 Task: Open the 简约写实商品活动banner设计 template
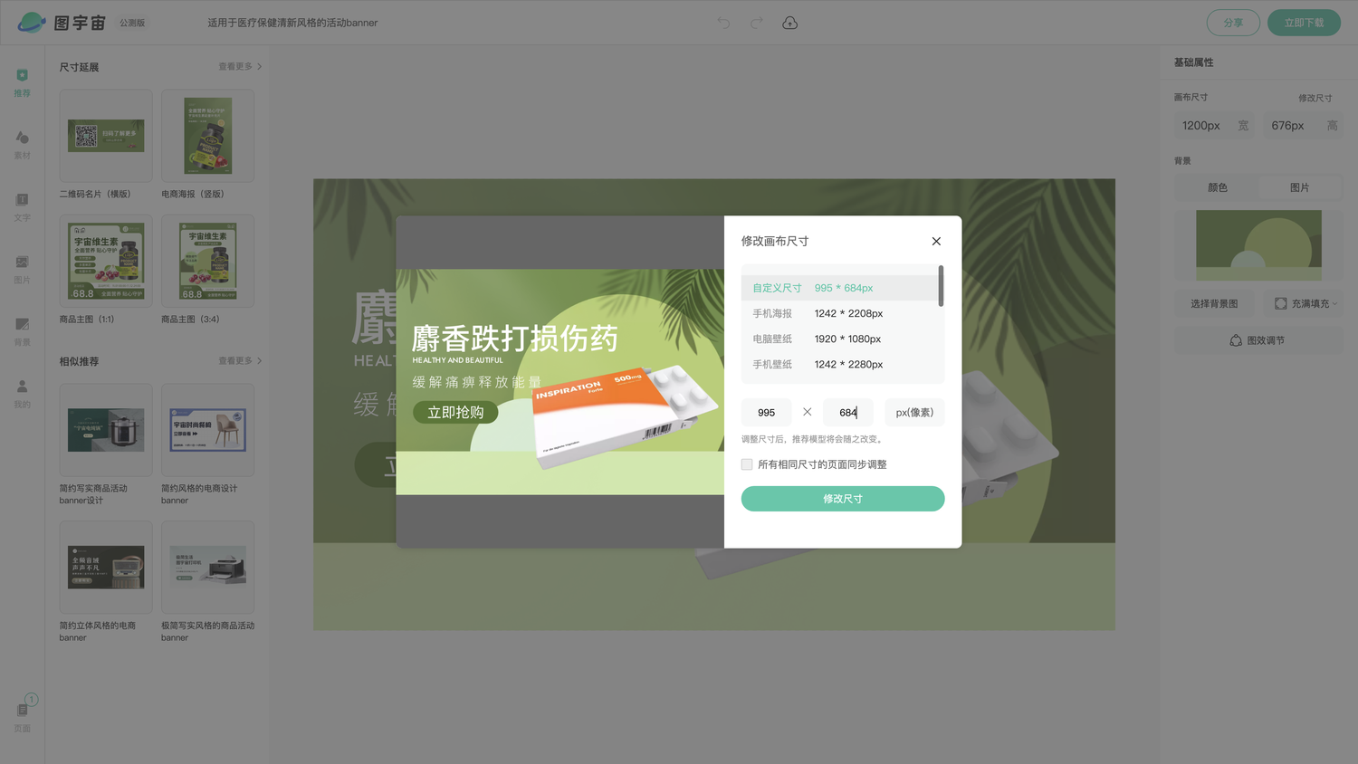coord(106,430)
